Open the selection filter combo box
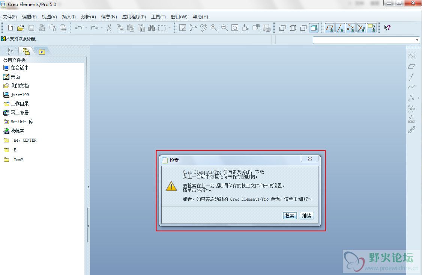Viewport: 422px width, 275px height. 366,40
